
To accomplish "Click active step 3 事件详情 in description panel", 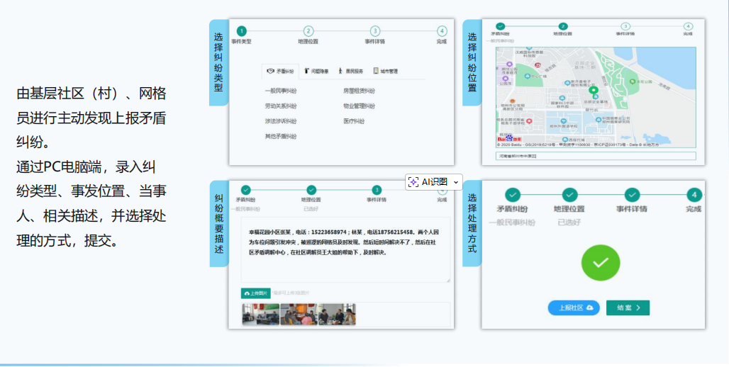I will (x=377, y=190).
